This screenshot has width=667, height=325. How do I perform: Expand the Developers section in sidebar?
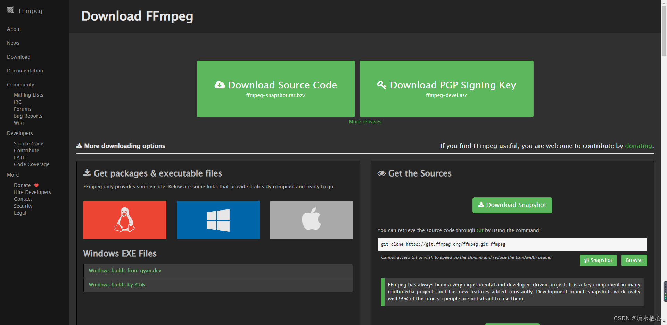pyautogui.click(x=20, y=133)
